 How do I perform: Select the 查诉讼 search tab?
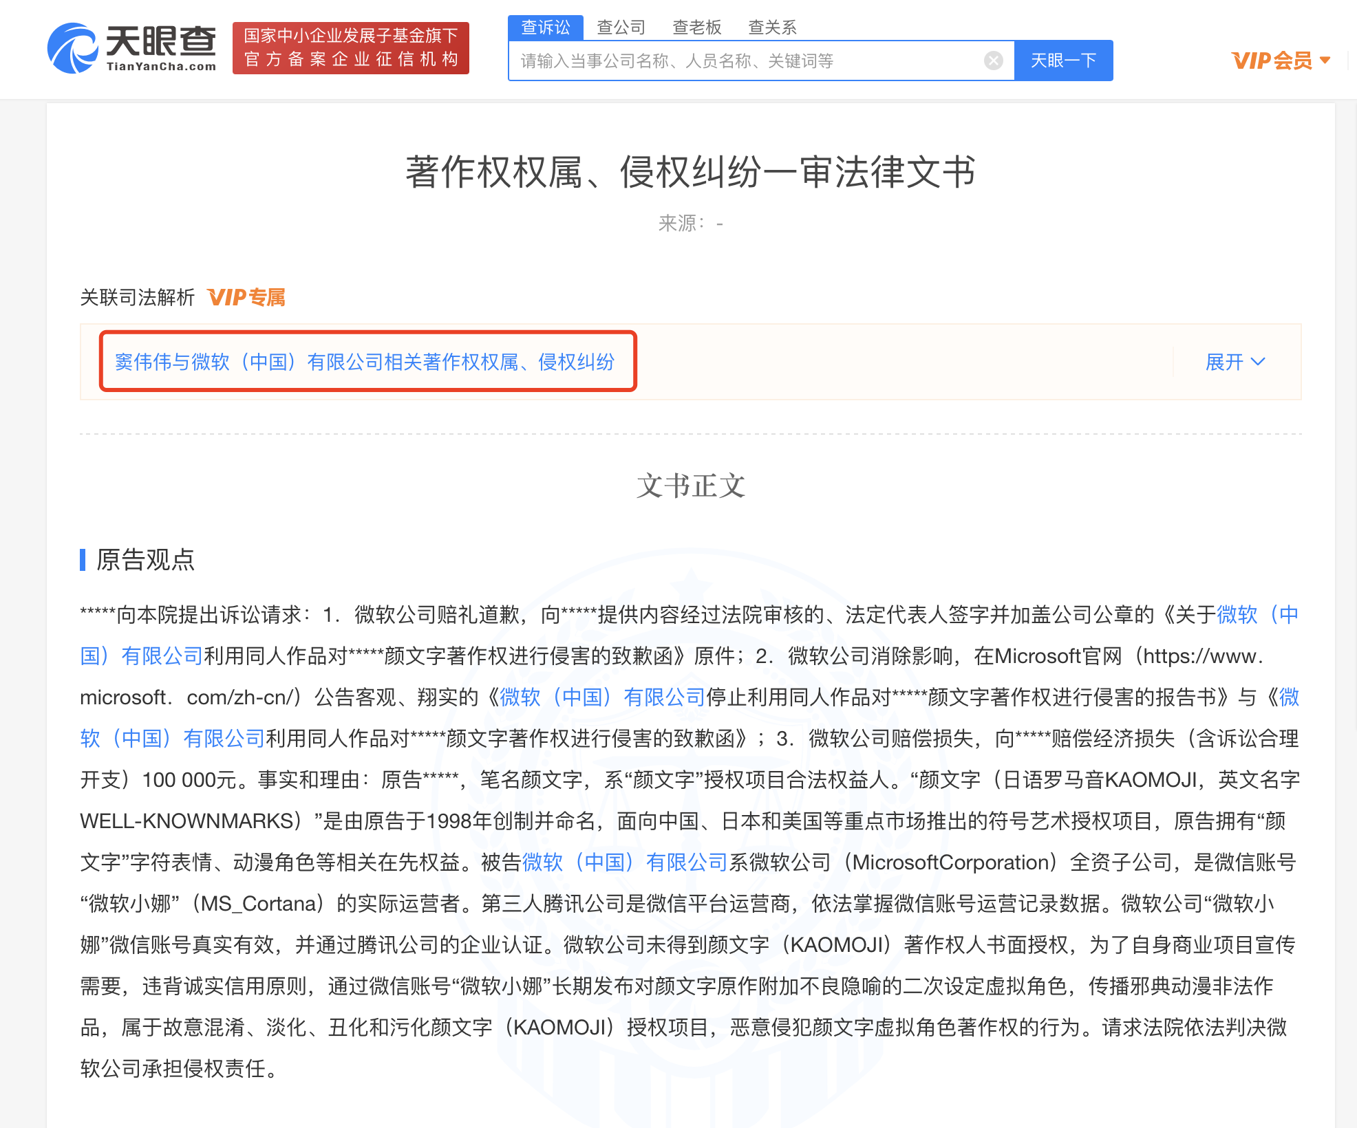[545, 28]
